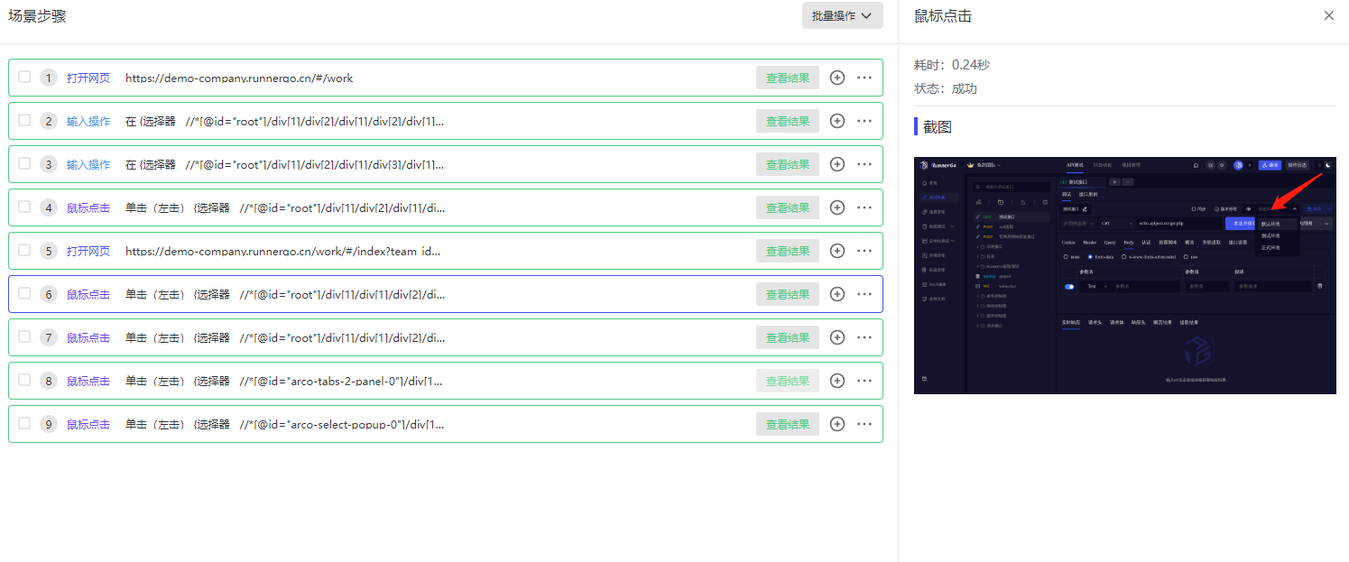Open the ellipsis dropdown on step 7
Screen dimensions: 1349x562
pos(864,337)
